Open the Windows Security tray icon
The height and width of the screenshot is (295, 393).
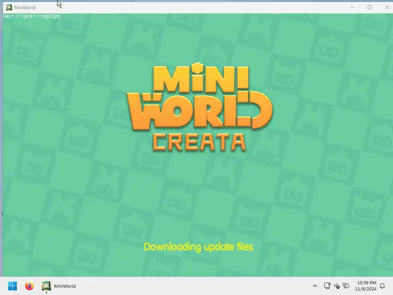346,286
